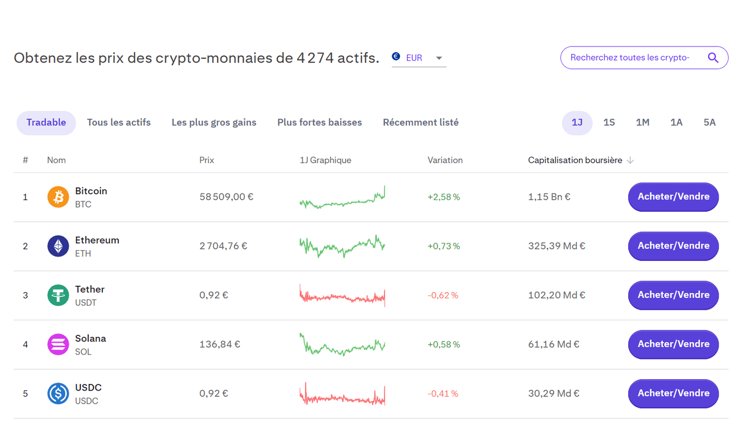Image resolution: width=752 pixels, height=423 pixels.
Task: Click the USDC dollar logo
Action: 58,393
